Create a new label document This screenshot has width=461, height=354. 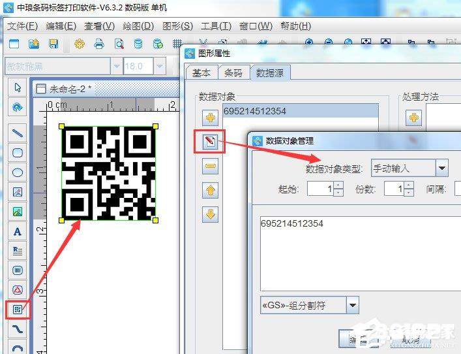click(x=14, y=44)
